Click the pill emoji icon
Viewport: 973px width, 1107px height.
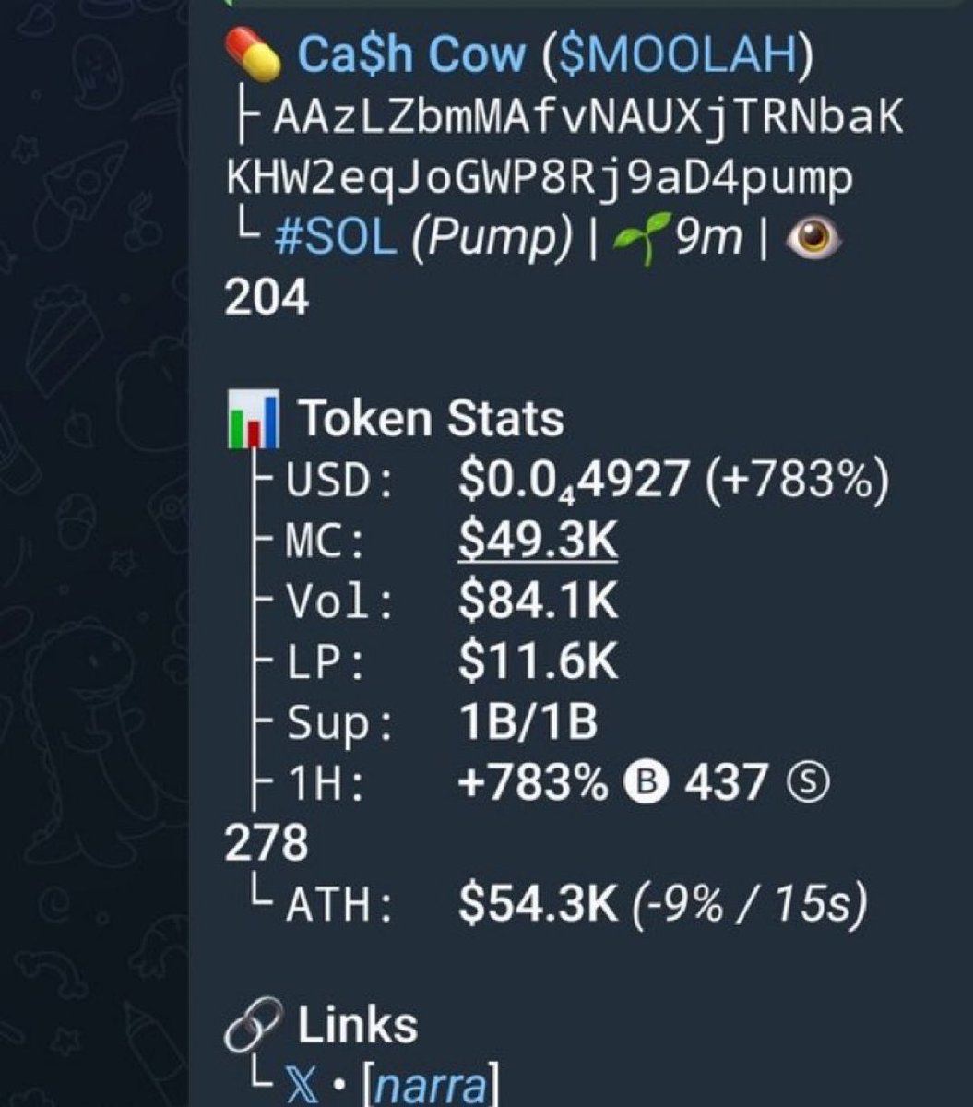pyautogui.click(x=253, y=55)
